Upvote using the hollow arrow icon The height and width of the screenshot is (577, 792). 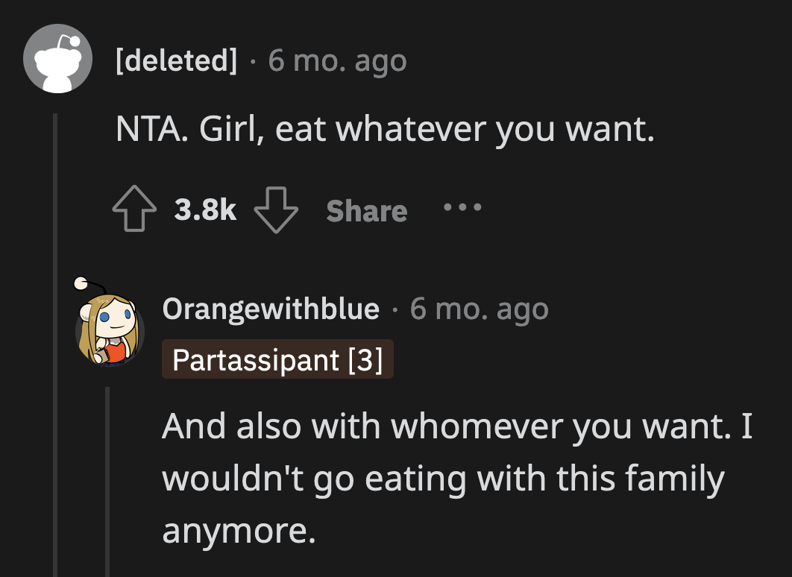point(135,209)
